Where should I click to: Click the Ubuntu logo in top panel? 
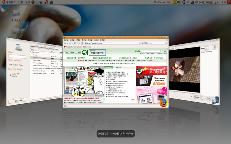point(3,2)
